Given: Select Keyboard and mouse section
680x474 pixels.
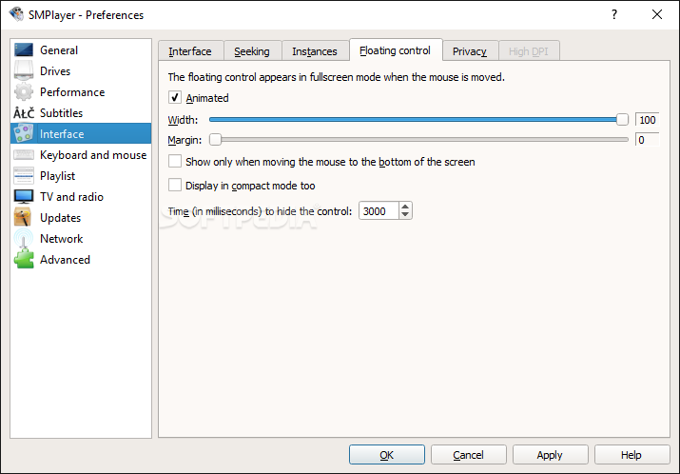Looking at the screenshot, I should 81,154.
